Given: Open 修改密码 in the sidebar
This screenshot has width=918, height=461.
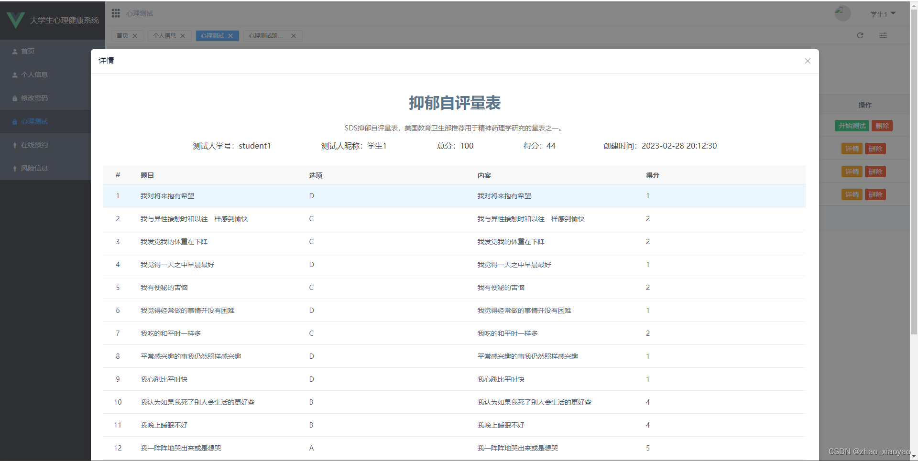Looking at the screenshot, I should click(45, 98).
